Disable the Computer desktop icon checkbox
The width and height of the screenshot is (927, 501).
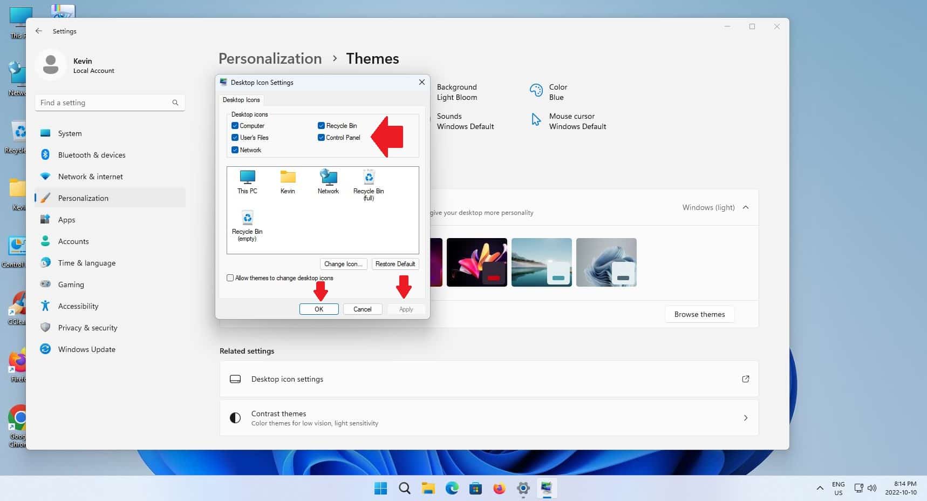[x=235, y=125]
